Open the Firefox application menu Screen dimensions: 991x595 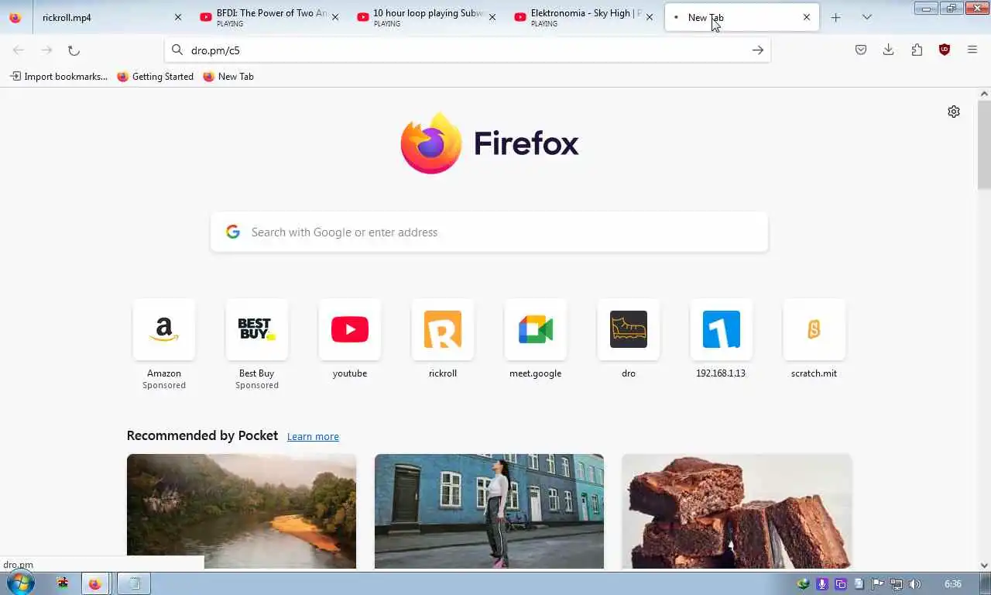(x=972, y=50)
